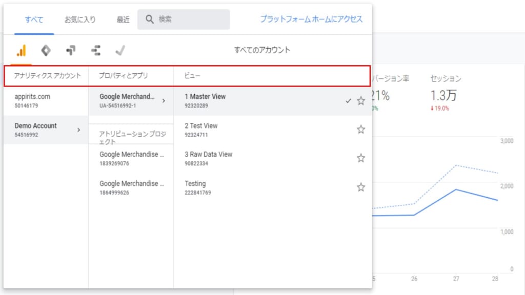Image resolution: width=525 pixels, height=295 pixels.
Task: Favorite the 1 Master View star
Action: pos(360,101)
